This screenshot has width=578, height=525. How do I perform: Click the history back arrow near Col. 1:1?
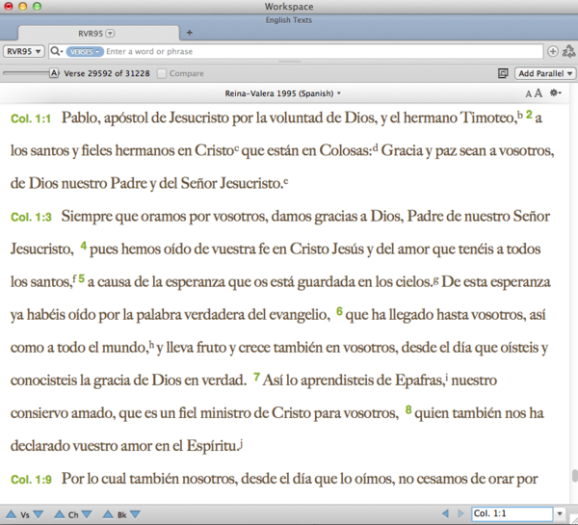coord(444,514)
